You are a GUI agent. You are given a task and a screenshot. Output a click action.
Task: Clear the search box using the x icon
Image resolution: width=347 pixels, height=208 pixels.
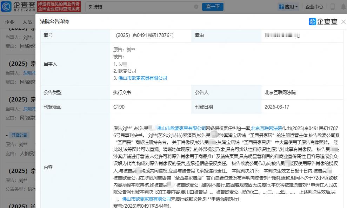(x=196, y=6)
